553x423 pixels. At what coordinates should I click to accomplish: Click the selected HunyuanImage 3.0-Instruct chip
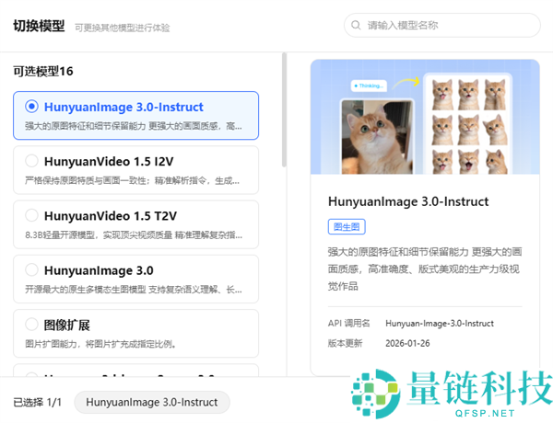[x=152, y=402]
